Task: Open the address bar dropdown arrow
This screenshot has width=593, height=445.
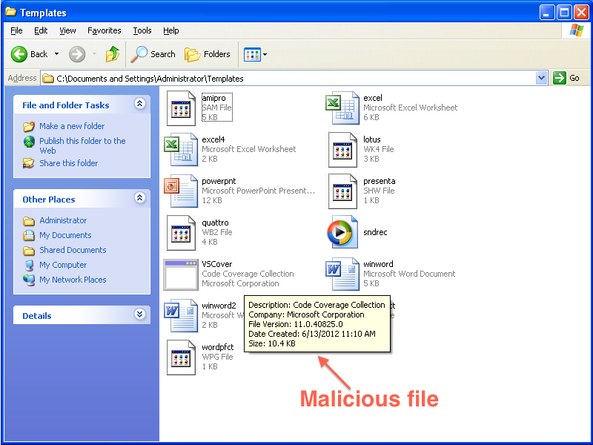Action: pos(541,78)
